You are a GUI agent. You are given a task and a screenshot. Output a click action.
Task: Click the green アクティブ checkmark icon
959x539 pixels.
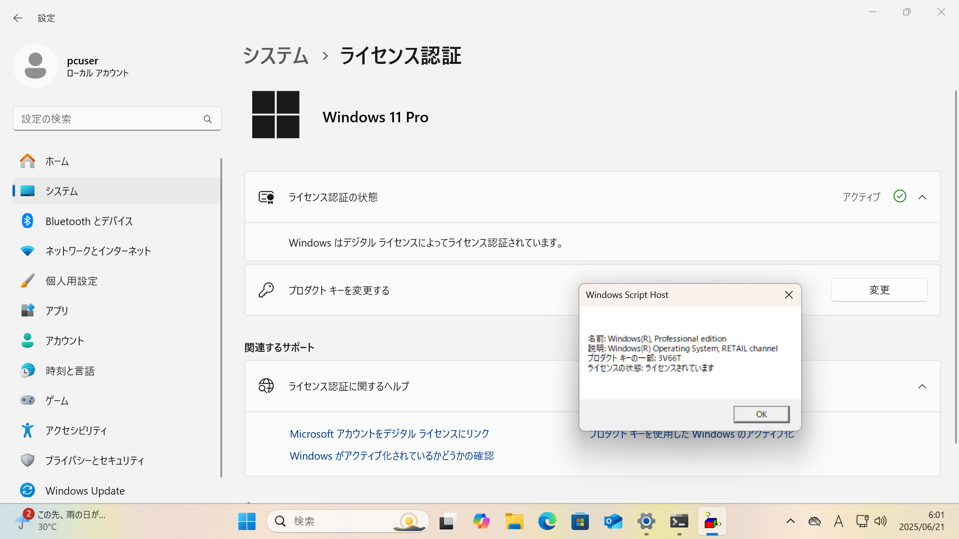point(900,196)
